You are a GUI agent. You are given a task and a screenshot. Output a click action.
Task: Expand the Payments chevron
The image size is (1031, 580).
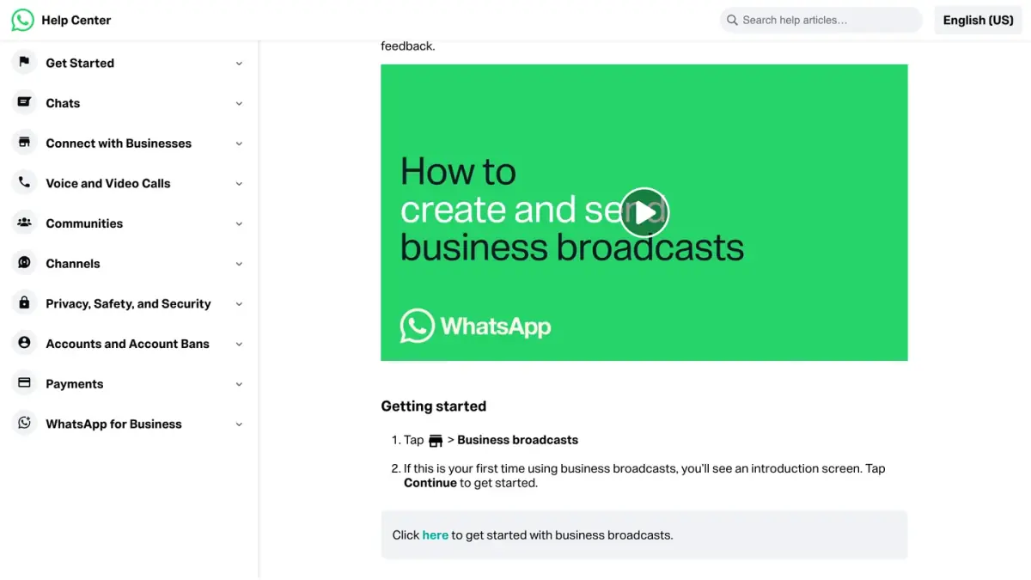pyautogui.click(x=239, y=384)
